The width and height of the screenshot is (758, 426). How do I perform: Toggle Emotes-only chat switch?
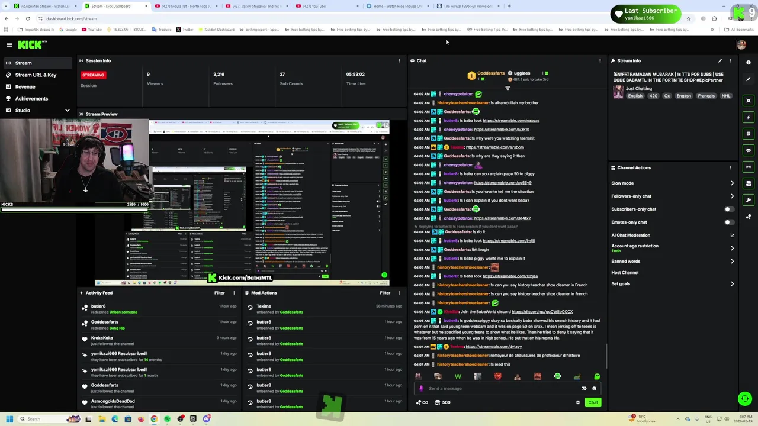point(729,222)
